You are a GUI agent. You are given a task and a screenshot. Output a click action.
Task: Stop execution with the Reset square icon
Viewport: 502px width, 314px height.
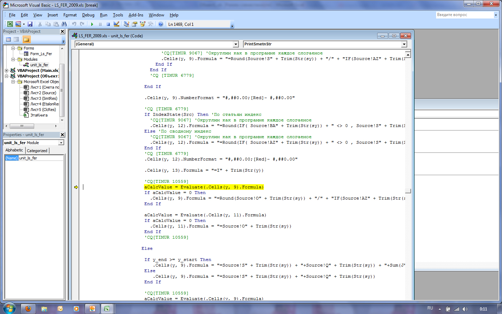108,24
